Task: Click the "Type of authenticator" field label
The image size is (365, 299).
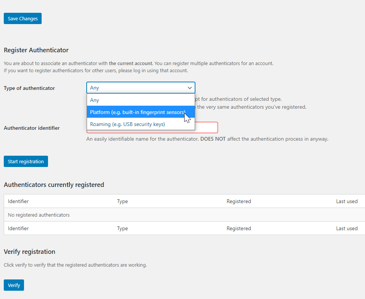Action: tap(29, 88)
